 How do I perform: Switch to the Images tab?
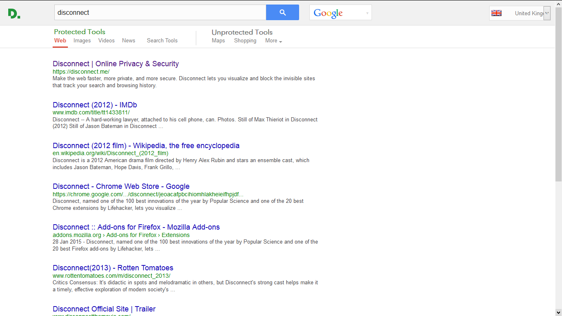82,40
